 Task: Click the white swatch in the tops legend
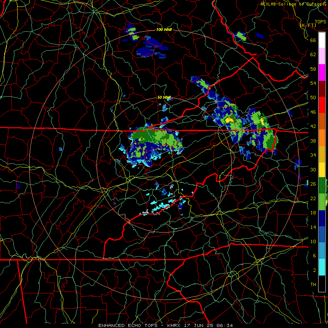[322, 40]
